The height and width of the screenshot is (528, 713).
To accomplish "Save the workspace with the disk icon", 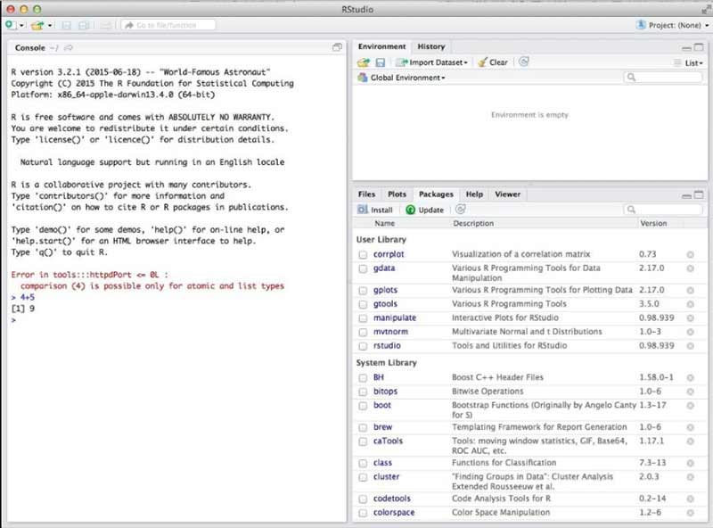I will point(381,62).
